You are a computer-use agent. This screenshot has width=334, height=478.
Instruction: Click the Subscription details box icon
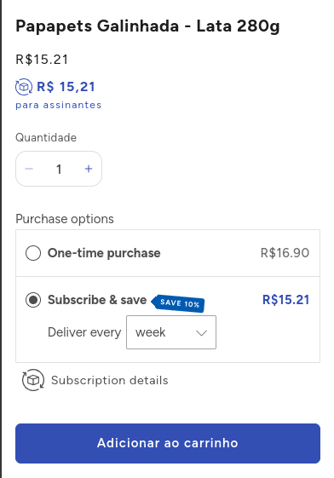coord(33,380)
